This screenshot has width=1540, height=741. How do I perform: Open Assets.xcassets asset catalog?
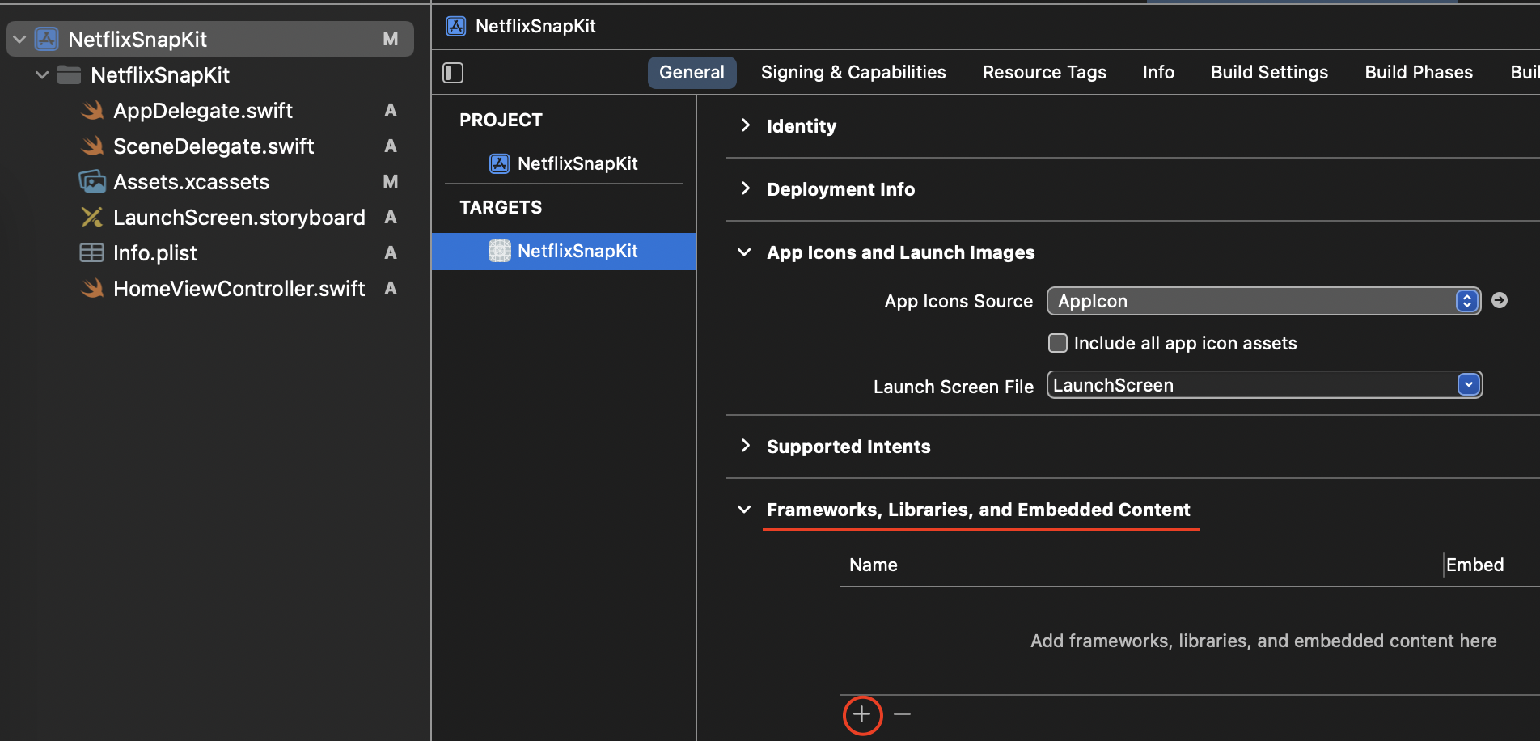pos(191,182)
